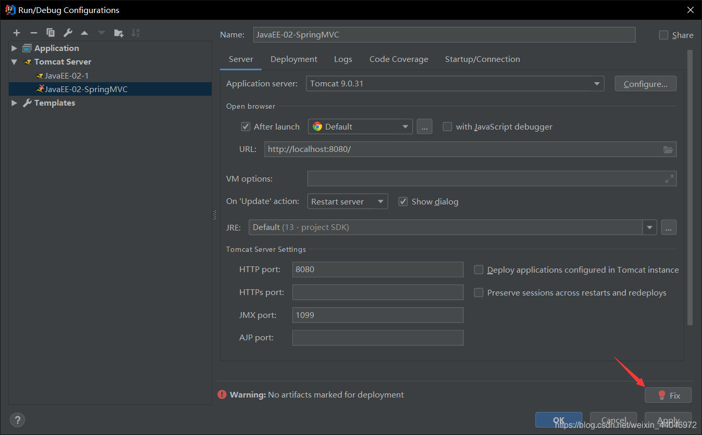Remove configuration with minus icon
702x435 pixels.
tap(34, 33)
